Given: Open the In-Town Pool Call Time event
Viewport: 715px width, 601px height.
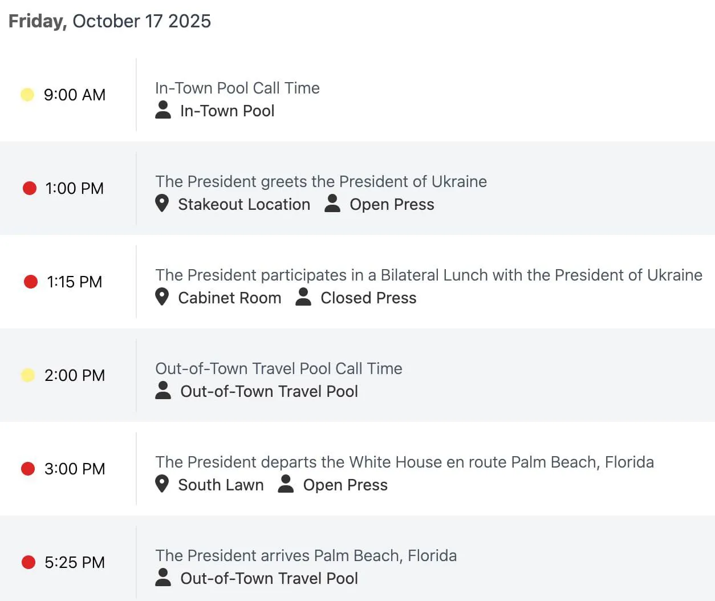Looking at the screenshot, I should [x=237, y=88].
